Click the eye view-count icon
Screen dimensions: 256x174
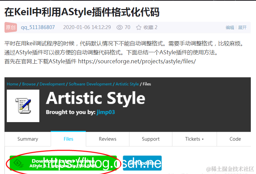pos(119,27)
